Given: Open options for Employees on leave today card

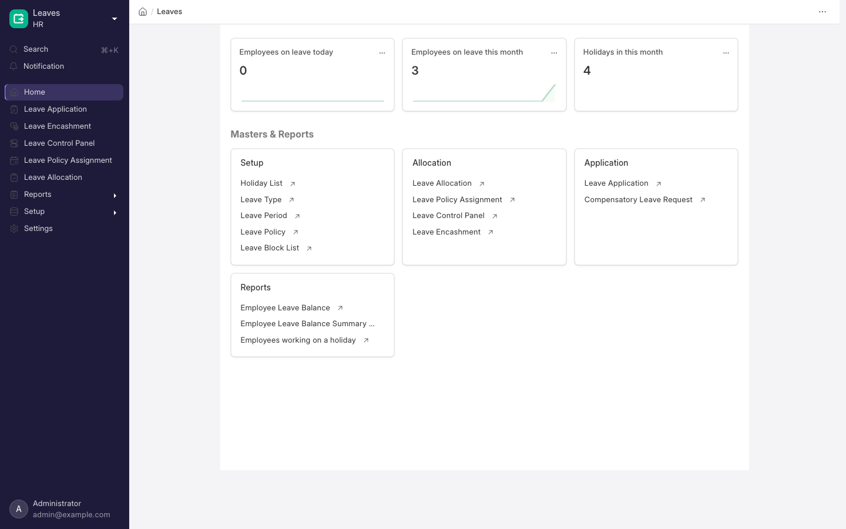Looking at the screenshot, I should (x=382, y=53).
